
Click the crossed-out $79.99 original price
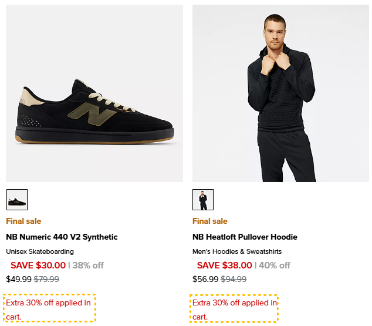point(46,279)
